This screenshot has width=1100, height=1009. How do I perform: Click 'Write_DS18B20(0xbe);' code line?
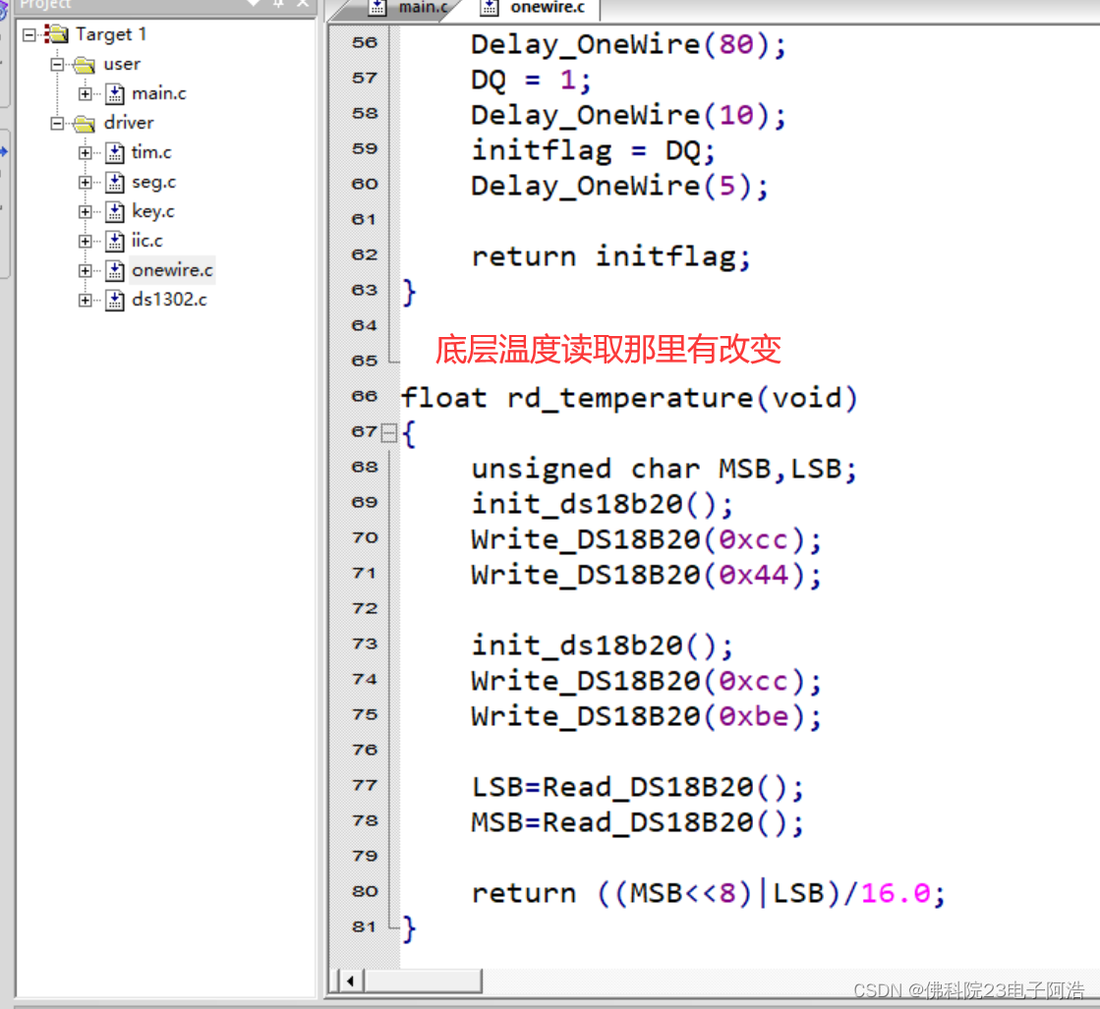click(x=646, y=716)
